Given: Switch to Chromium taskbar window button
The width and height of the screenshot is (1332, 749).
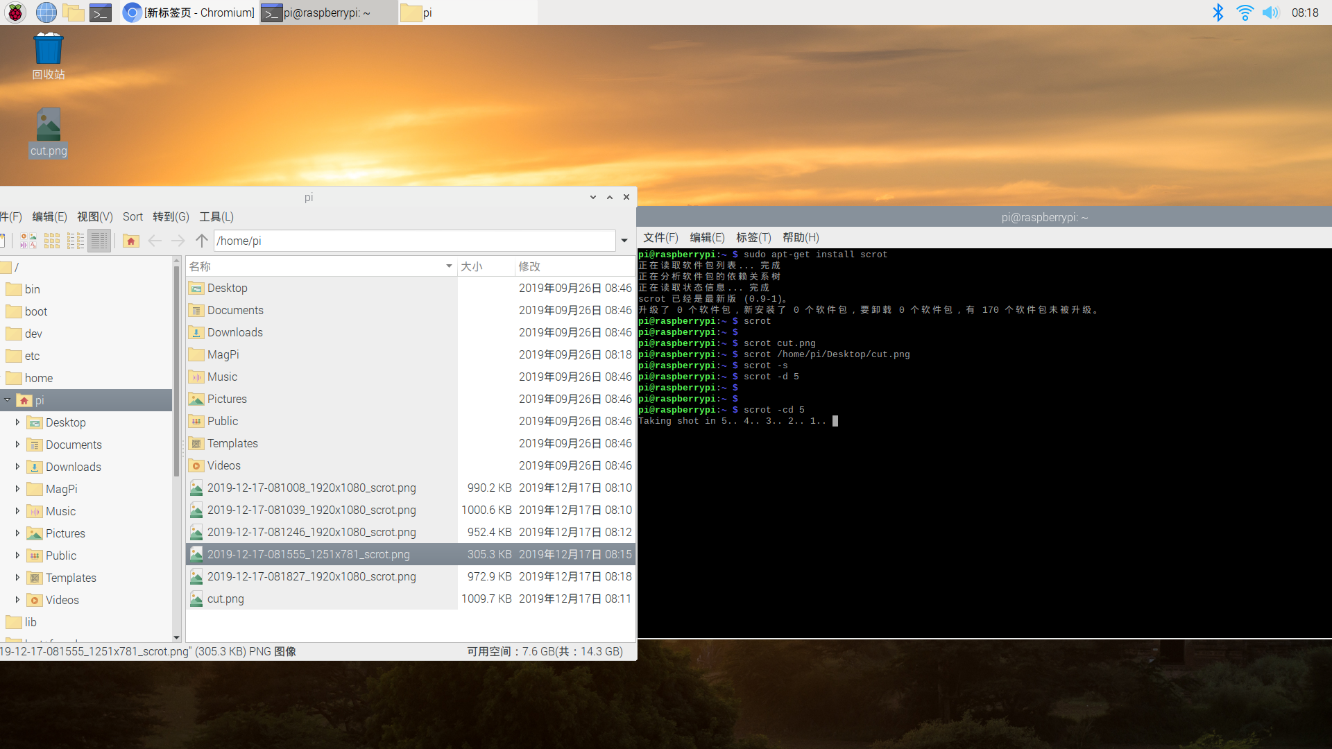Looking at the screenshot, I should (190, 12).
